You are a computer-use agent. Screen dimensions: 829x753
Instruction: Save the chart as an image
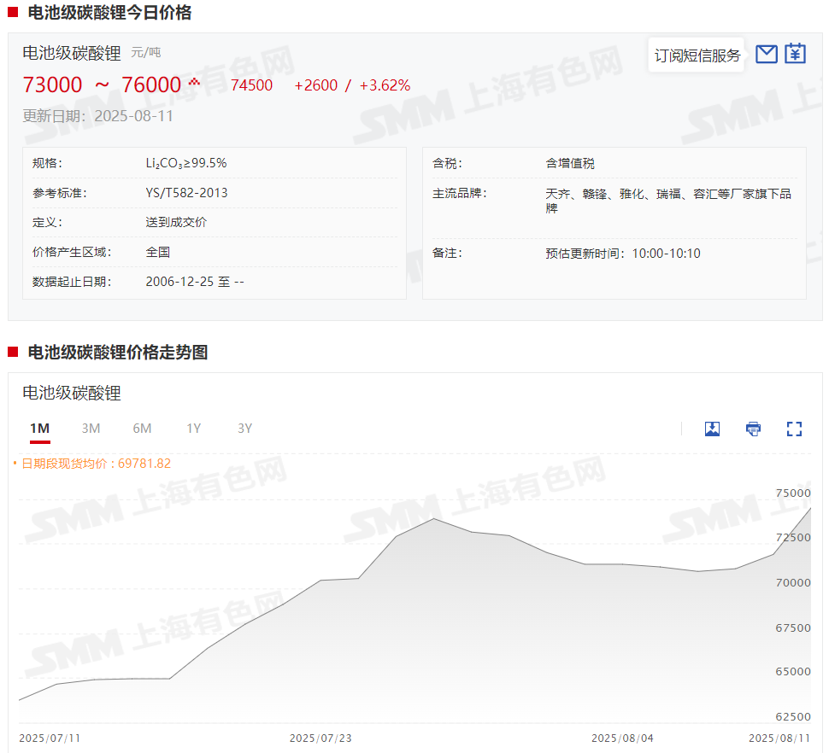coord(712,429)
